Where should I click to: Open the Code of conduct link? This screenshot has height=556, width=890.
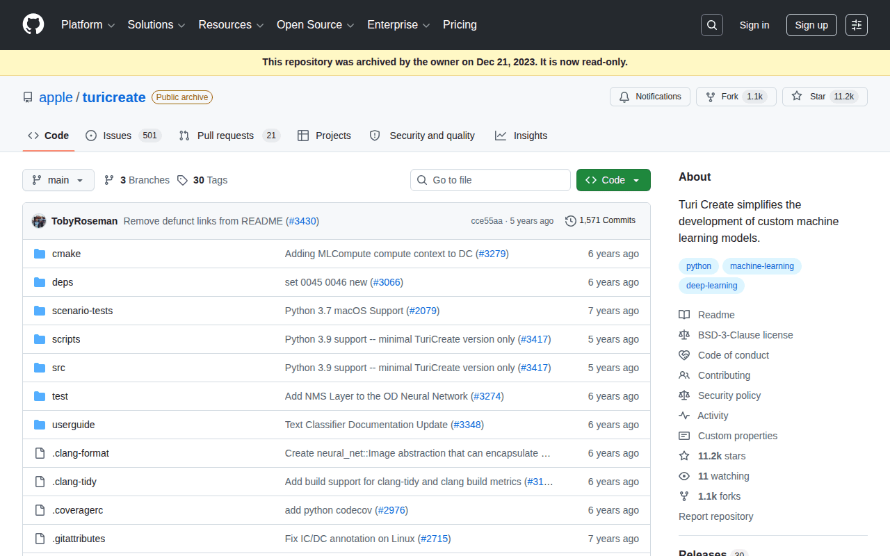pos(724,355)
